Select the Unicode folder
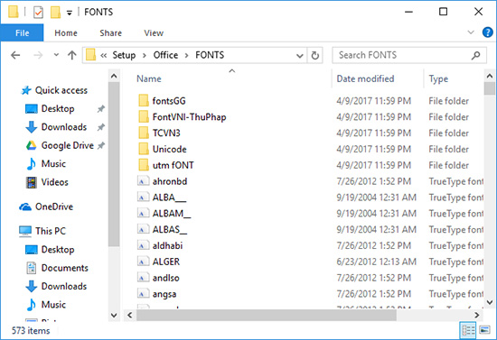The height and width of the screenshot is (340, 497). 163,149
